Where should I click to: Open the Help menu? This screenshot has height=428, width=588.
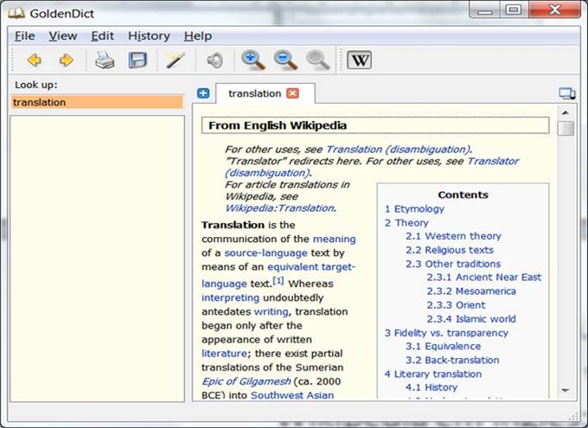tap(198, 36)
